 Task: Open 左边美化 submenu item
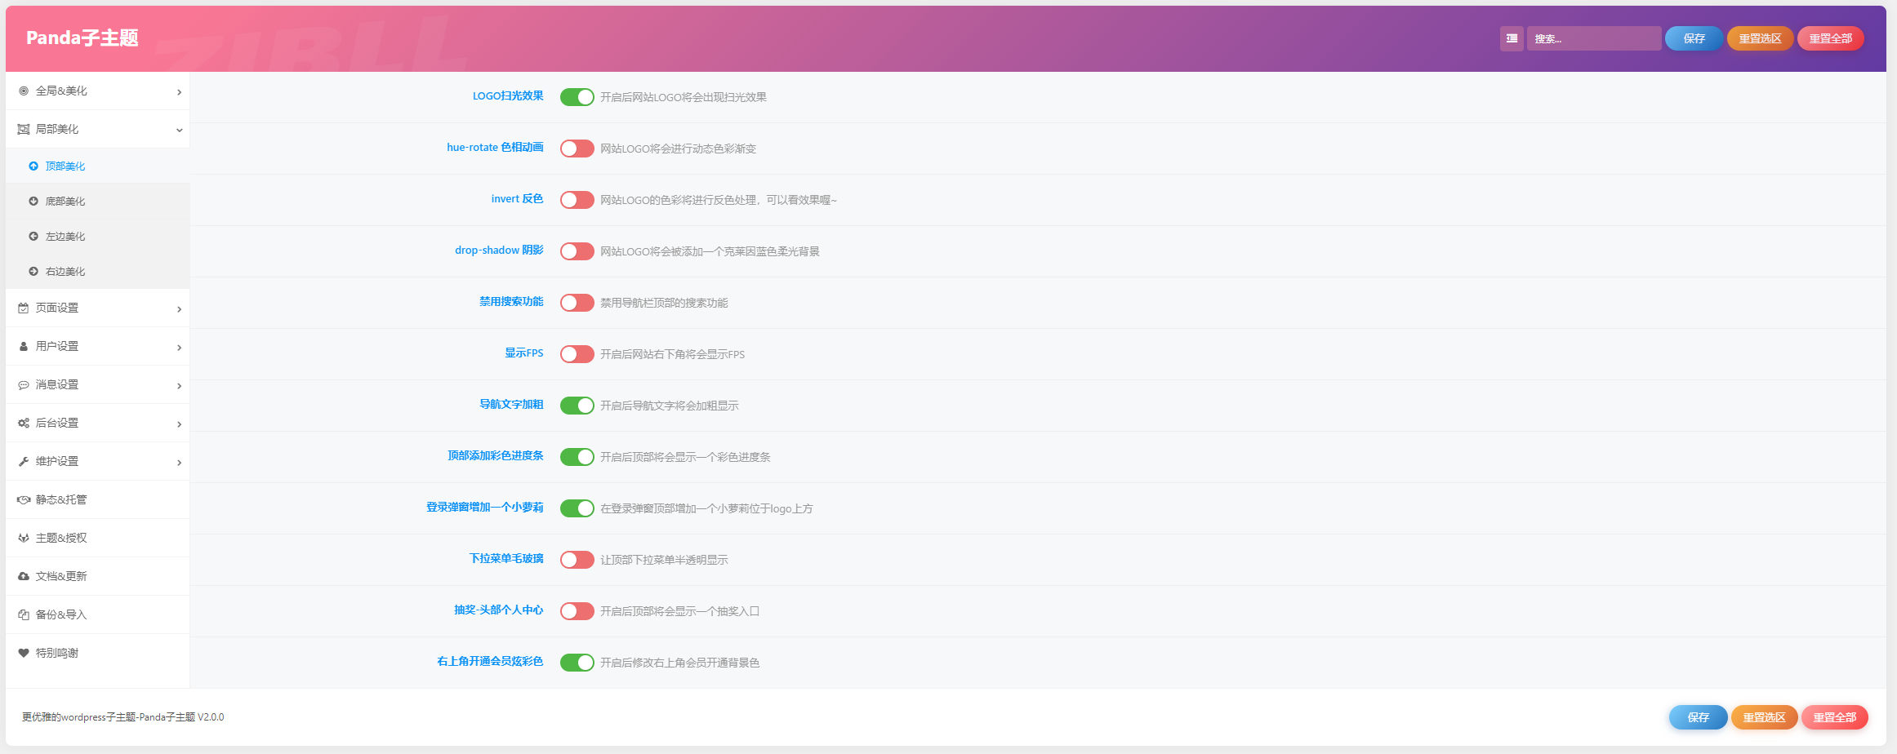98,237
